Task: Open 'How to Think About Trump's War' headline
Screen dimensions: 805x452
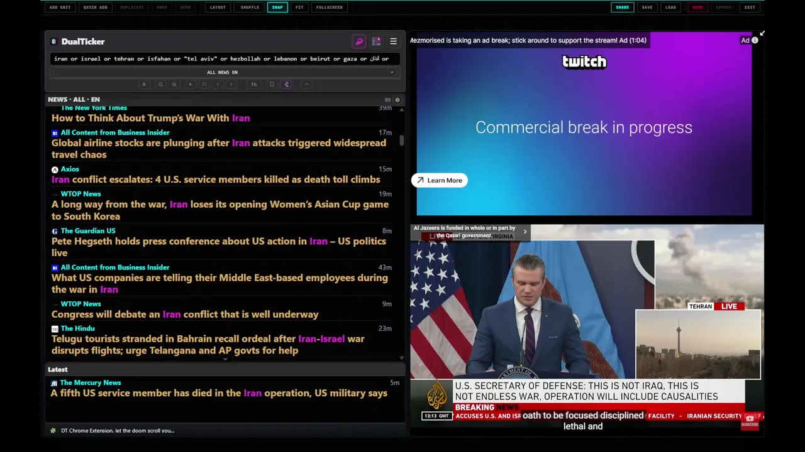Action: tap(150, 118)
